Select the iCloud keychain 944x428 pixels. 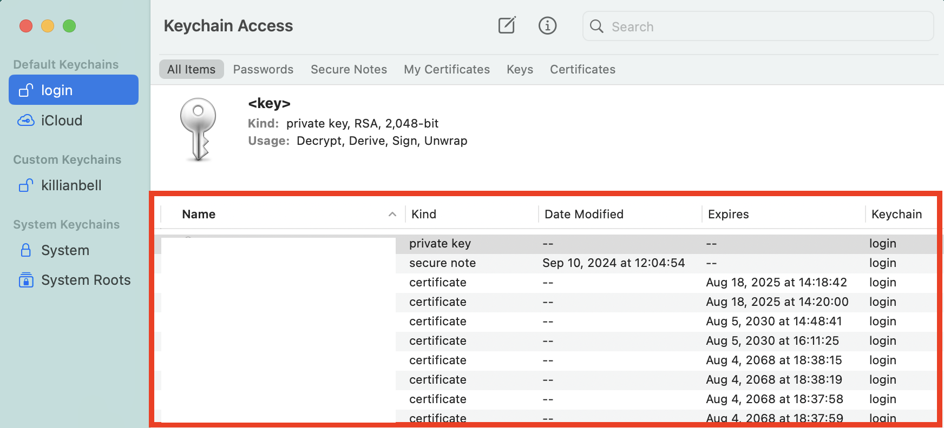74,121
